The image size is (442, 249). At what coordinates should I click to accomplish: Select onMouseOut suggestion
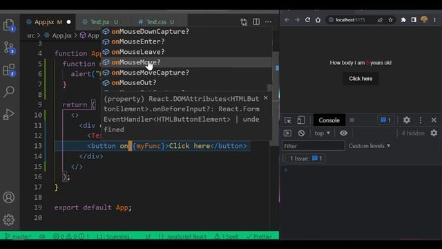186,83
